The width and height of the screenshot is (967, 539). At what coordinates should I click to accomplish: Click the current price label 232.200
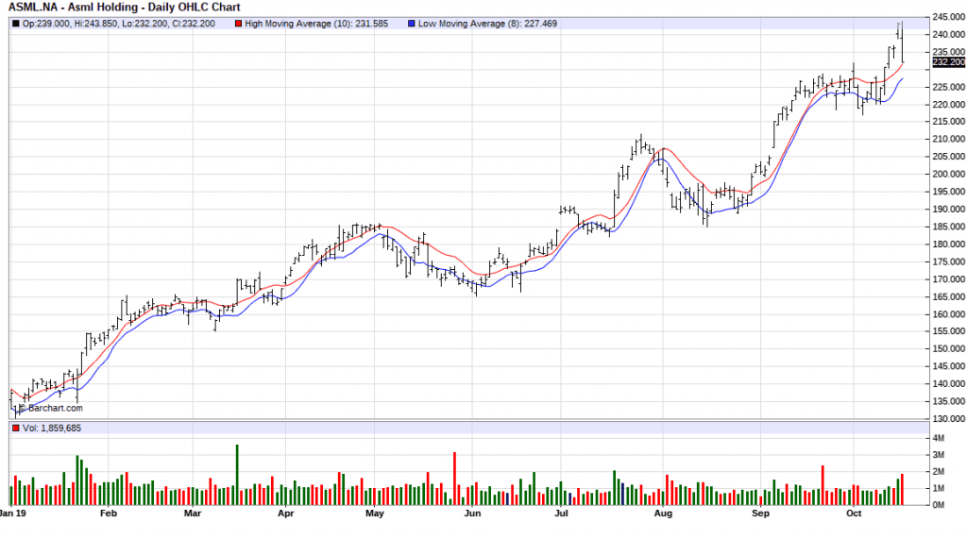pyautogui.click(x=947, y=62)
